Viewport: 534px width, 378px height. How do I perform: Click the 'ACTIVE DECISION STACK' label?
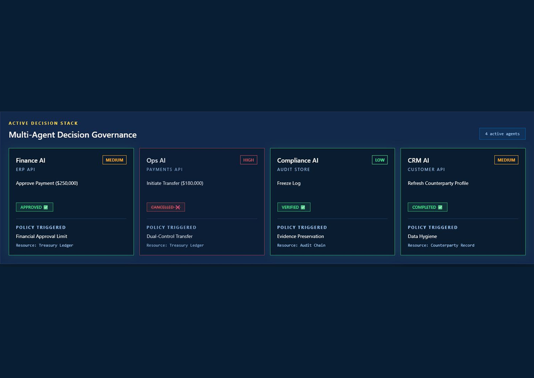pyautogui.click(x=43, y=123)
